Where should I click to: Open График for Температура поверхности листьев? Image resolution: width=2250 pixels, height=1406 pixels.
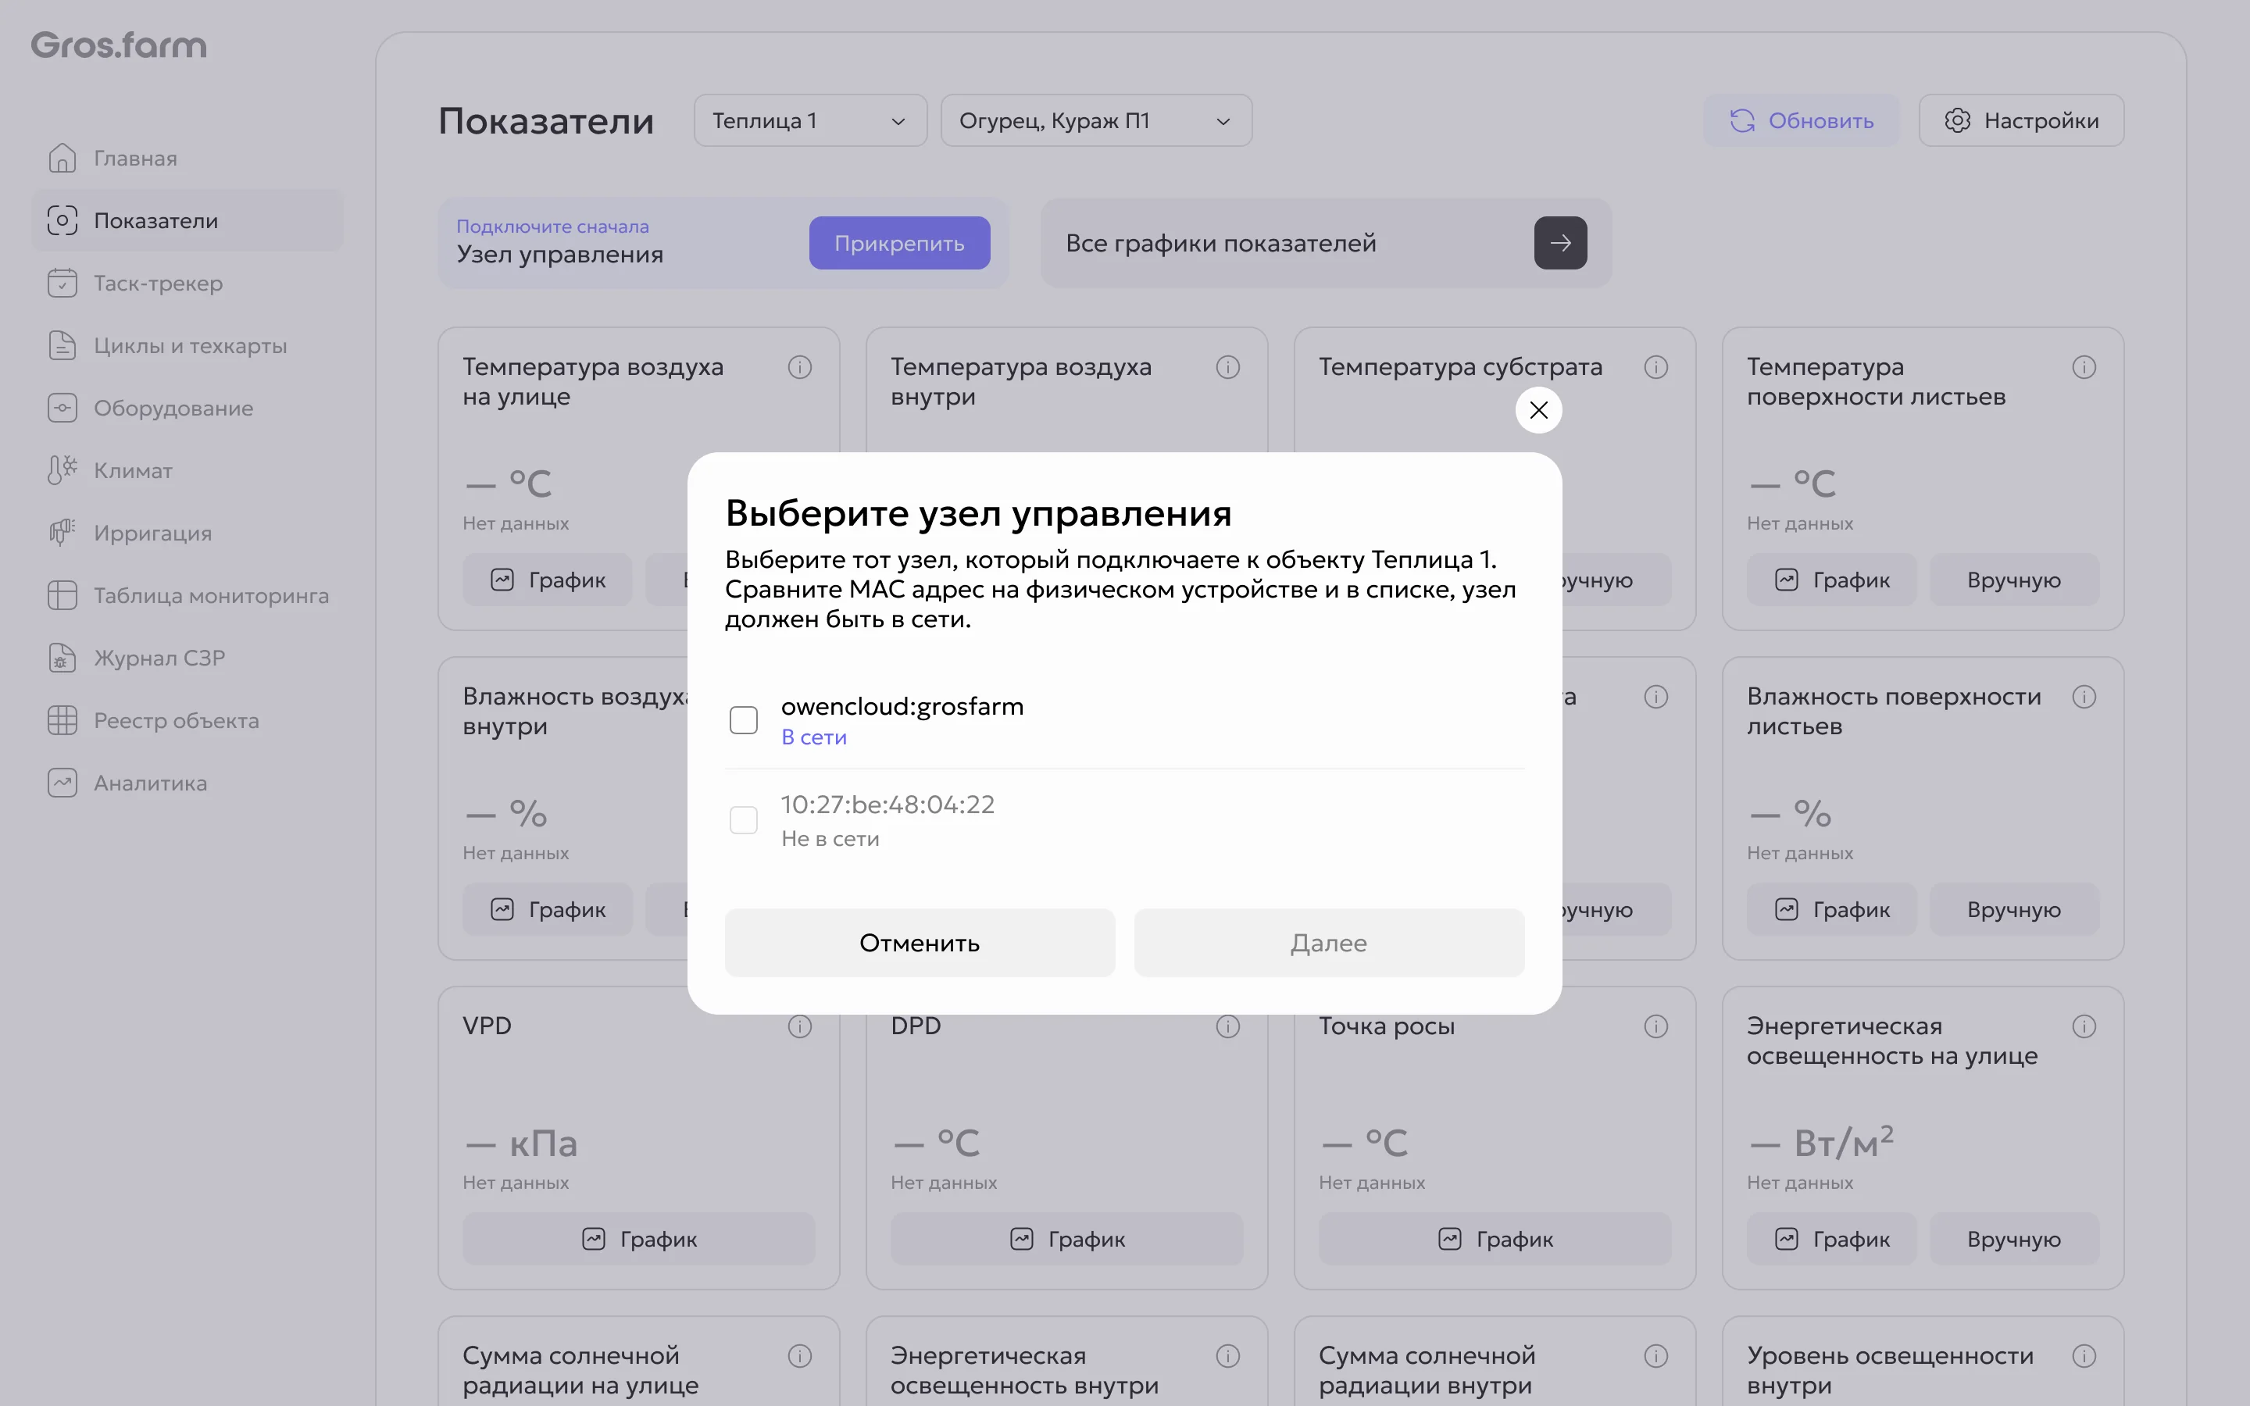coord(1831,580)
